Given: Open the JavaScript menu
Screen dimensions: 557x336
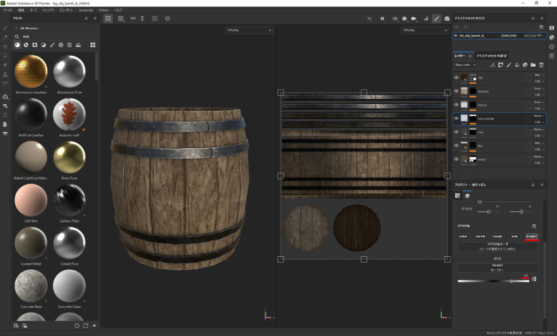Looking at the screenshot, I should pyautogui.click(x=85, y=10).
